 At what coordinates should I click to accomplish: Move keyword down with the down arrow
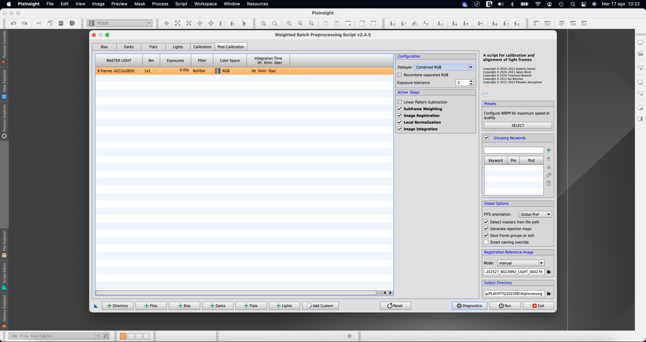549,167
